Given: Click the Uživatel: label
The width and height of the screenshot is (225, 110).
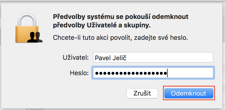Looking at the screenshot, I should (76, 58).
